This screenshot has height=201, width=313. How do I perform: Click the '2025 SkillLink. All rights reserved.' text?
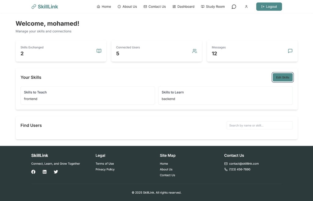[x=156, y=193]
